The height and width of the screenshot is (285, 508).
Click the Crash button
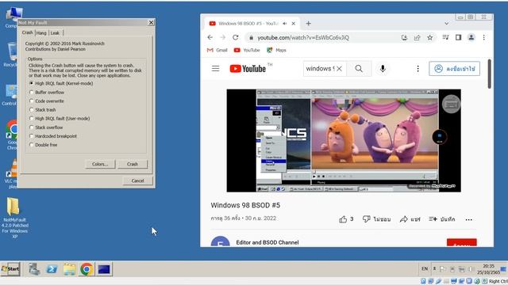tap(133, 164)
